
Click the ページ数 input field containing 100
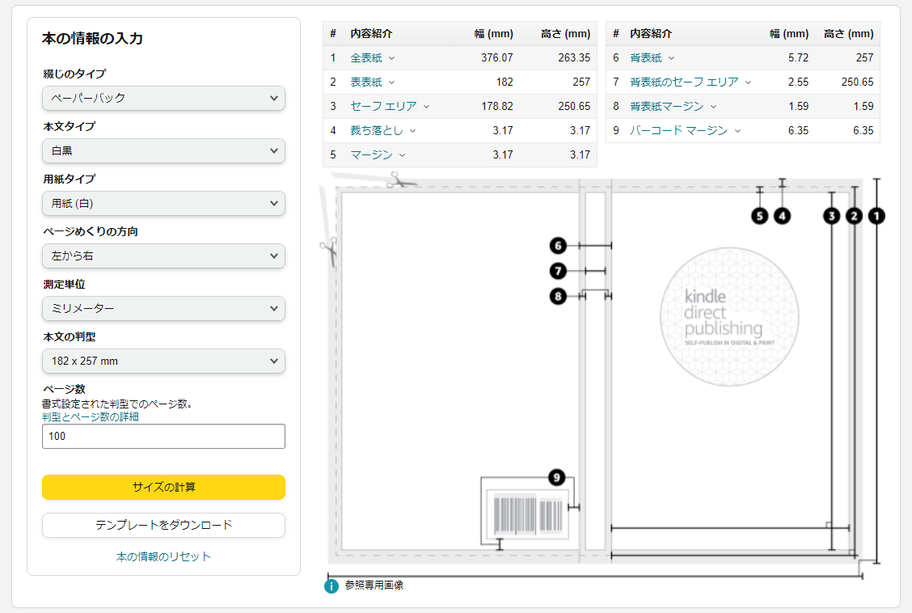pyautogui.click(x=163, y=436)
